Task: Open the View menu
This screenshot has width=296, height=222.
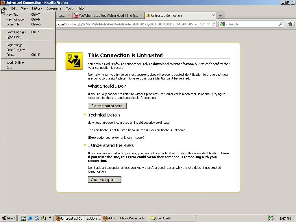Action: 24,8
